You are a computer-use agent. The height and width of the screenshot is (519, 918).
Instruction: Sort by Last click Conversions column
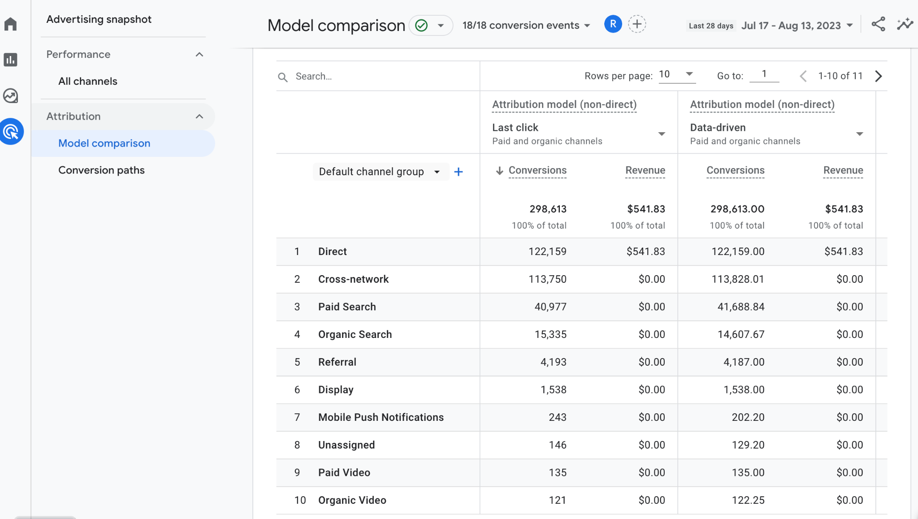[537, 170]
